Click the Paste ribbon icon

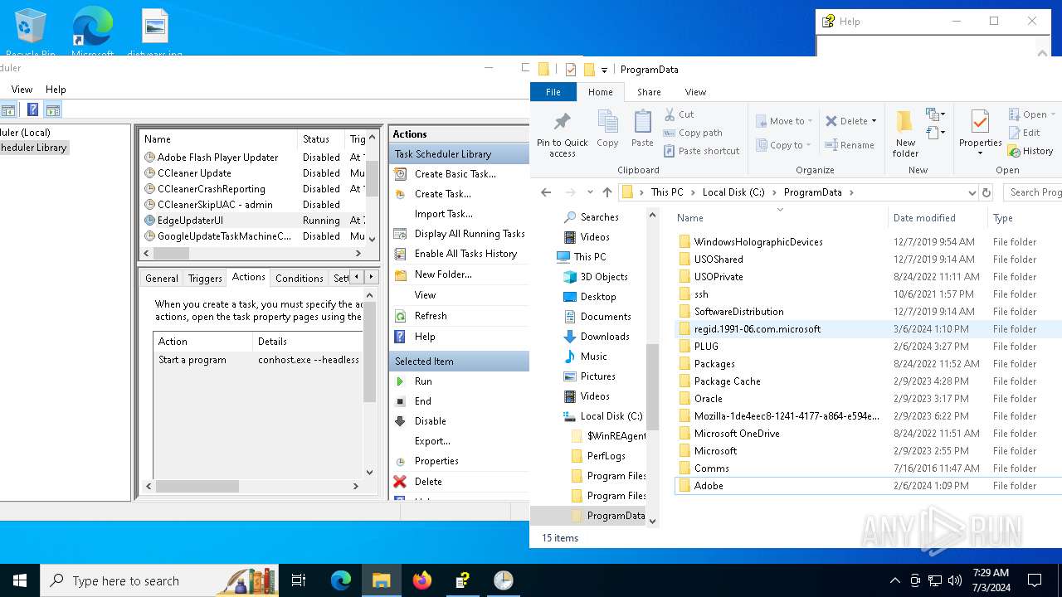642,129
